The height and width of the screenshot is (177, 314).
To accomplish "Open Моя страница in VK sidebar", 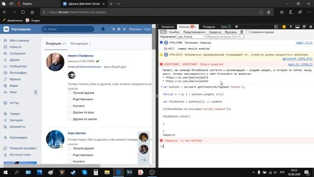I will (19, 40).
